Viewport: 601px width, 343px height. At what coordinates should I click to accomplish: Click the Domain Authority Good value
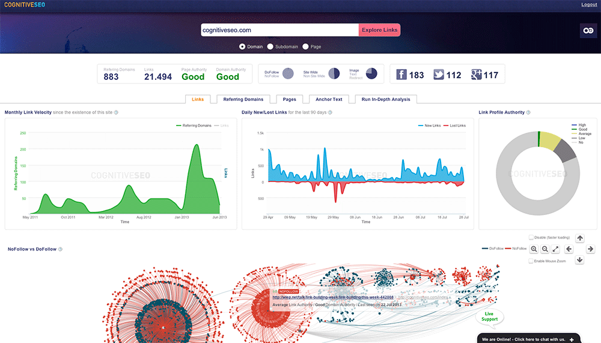pyautogui.click(x=228, y=77)
